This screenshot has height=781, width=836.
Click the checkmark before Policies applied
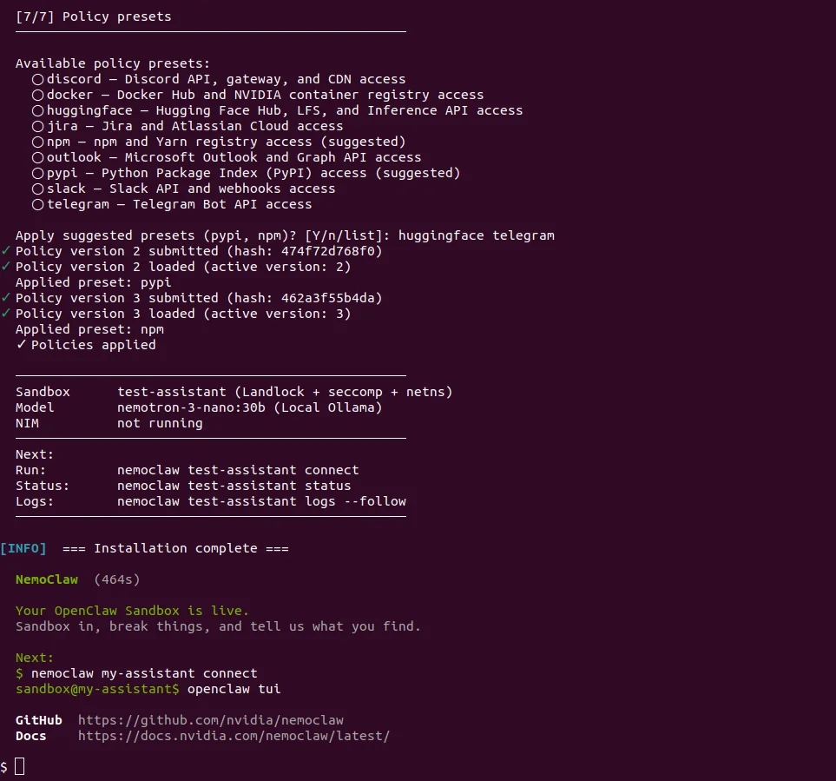click(x=22, y=345)
